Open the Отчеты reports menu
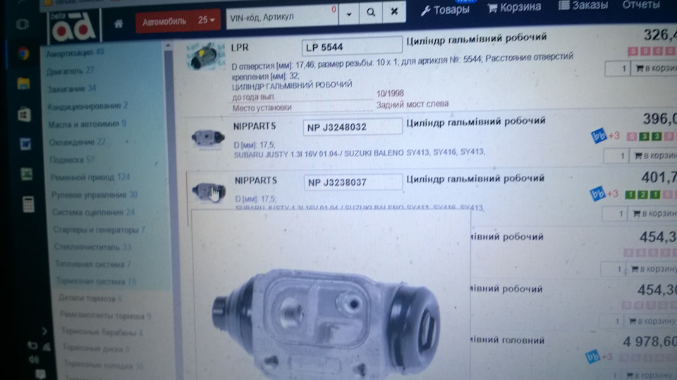Viewport: 677px width, 380px height. [641, 4]
